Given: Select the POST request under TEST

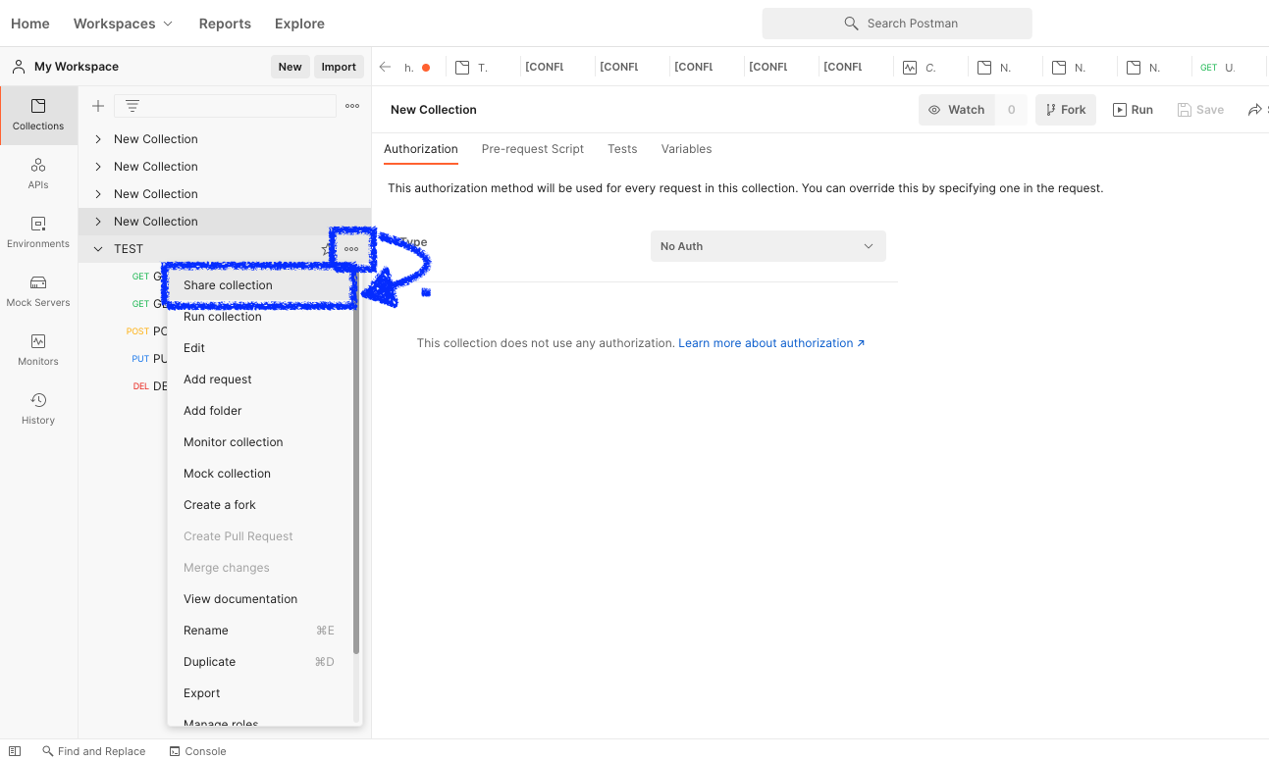Looking at the screenshot, I should [147, 331].
